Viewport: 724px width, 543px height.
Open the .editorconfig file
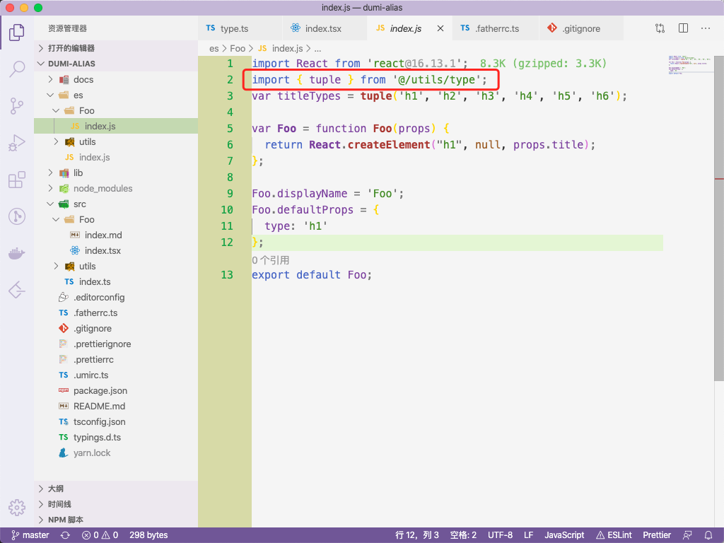pyautogui.click(x=116, y=298)
